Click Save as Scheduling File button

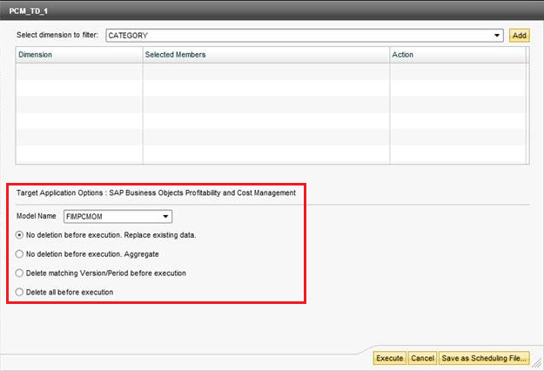[x=484, y=358]
